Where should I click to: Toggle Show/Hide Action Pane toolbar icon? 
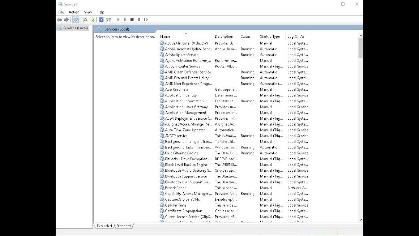coord(108,20)
